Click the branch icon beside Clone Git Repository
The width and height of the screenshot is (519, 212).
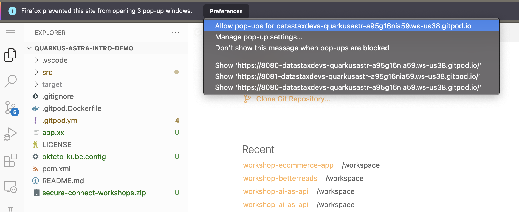tap(247, 99)
